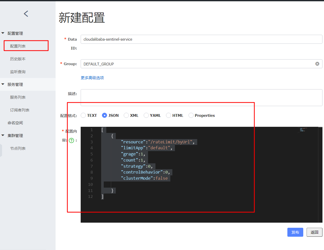Click the Data ID input field
The image size is (324, 250).
(201, 39)
